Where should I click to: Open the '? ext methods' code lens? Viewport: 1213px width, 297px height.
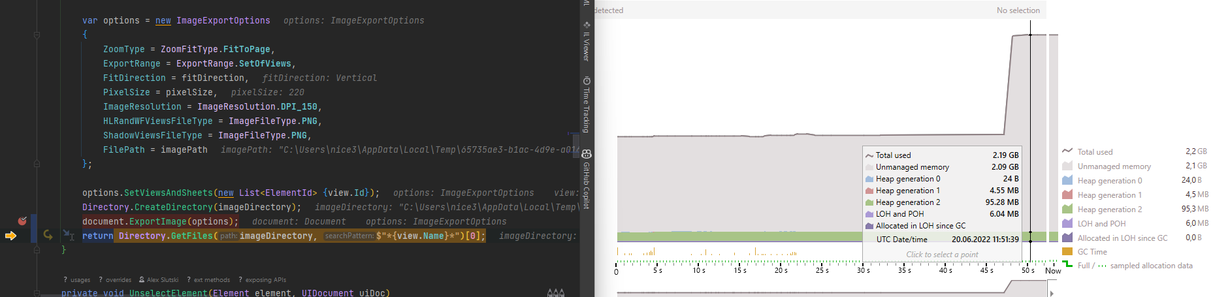coord(208,280)
